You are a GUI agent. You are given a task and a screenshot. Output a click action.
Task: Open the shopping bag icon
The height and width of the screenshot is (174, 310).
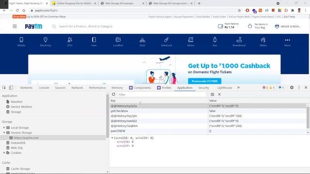pos(250,26)
